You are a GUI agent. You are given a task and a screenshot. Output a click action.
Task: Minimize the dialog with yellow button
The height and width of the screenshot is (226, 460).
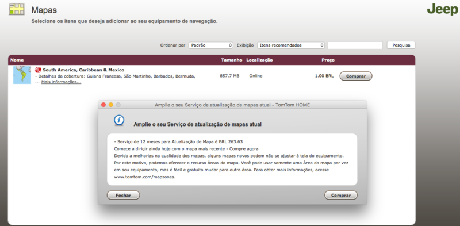point(111,105)
